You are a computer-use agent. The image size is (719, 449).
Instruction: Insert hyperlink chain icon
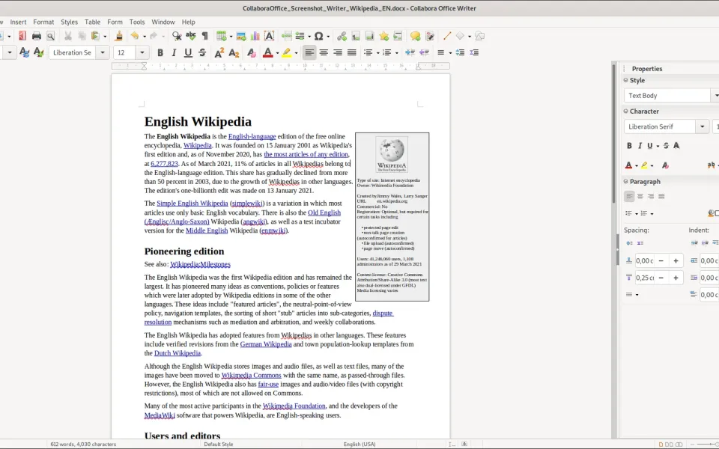click(x=342, y=36)
